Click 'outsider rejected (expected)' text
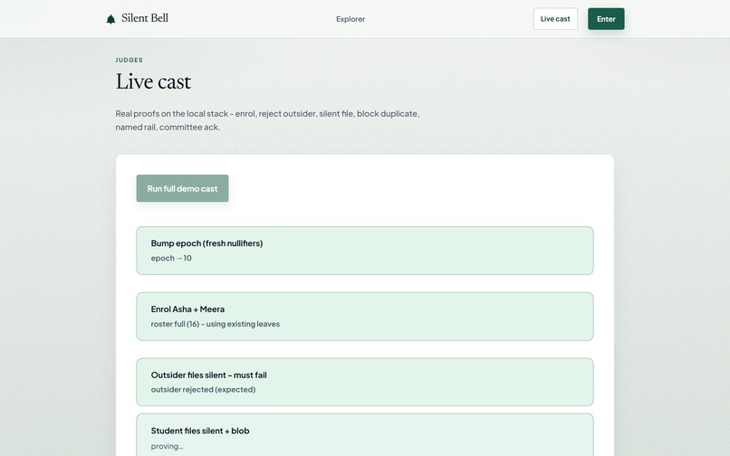Image resolution: width=730 pixels, height=456 pixels. click(203, 389)
